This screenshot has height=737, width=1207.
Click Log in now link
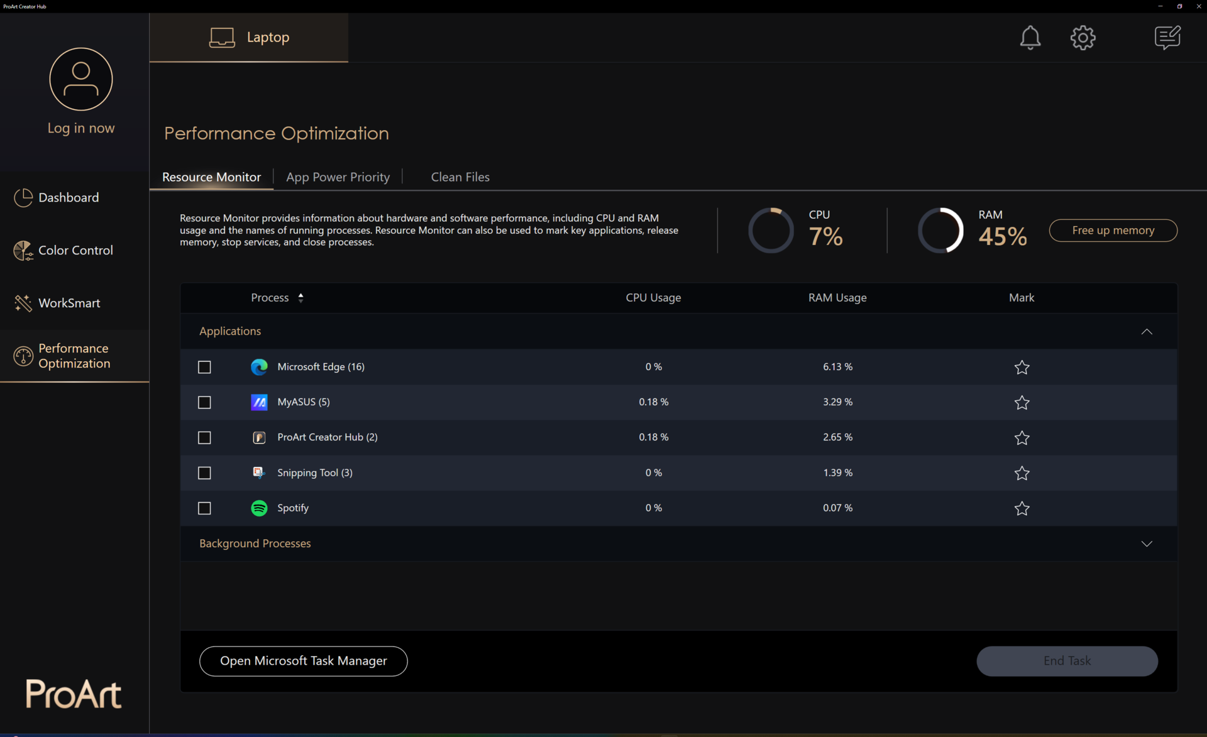tap(81, 128)
